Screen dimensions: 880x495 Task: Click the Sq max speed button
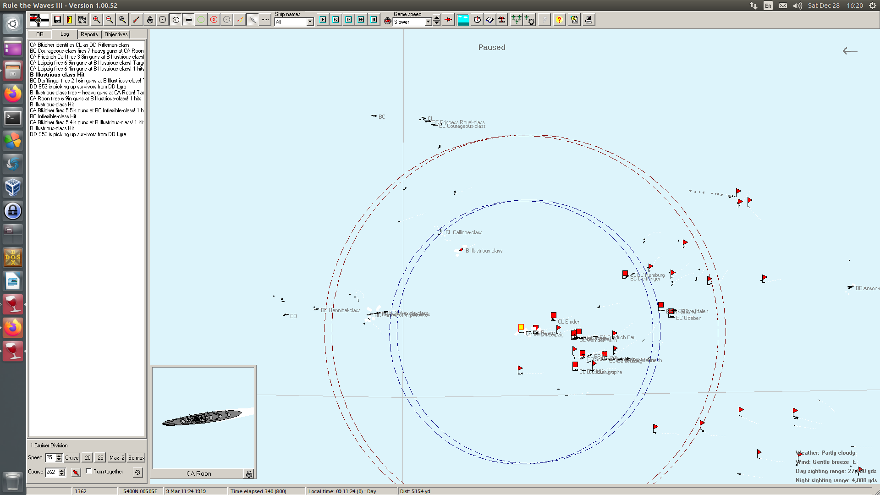pyautogui.click(x=136, y=458)
